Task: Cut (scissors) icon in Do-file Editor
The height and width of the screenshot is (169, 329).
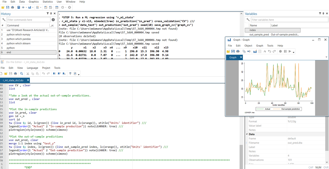Action: tap(28, 74)
